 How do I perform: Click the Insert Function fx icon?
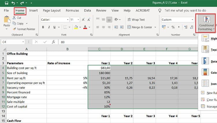[54, 42]
